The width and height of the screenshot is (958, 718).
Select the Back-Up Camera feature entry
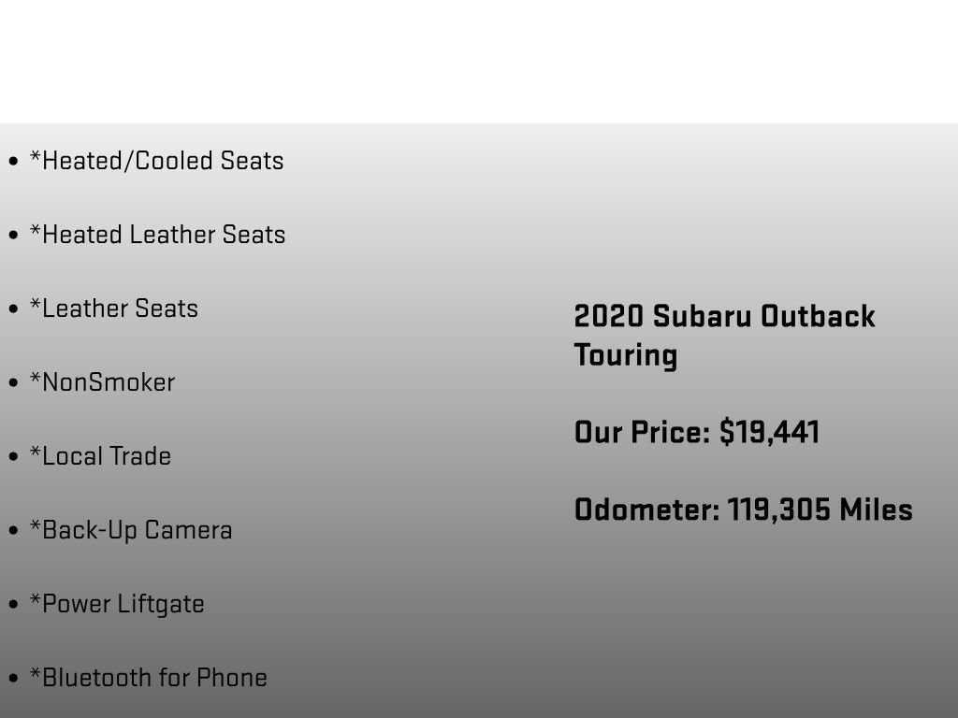point(131,531)
